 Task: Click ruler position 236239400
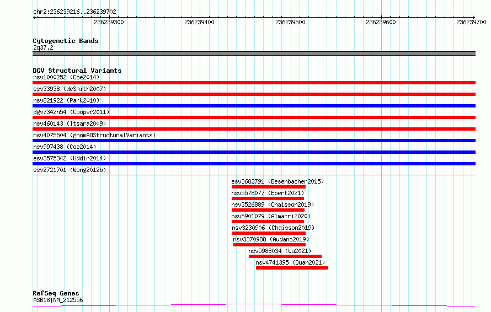click(200, 22)
